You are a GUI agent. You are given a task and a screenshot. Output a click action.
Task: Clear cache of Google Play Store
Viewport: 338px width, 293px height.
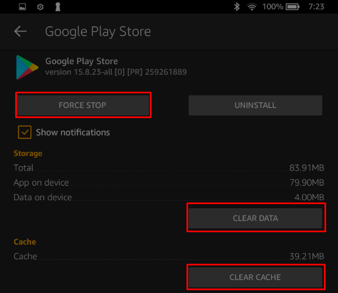click(x=255, y=277)
